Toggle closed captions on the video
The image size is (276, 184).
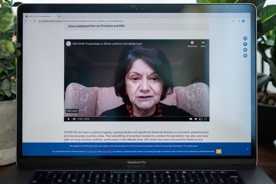coord(191,119)
